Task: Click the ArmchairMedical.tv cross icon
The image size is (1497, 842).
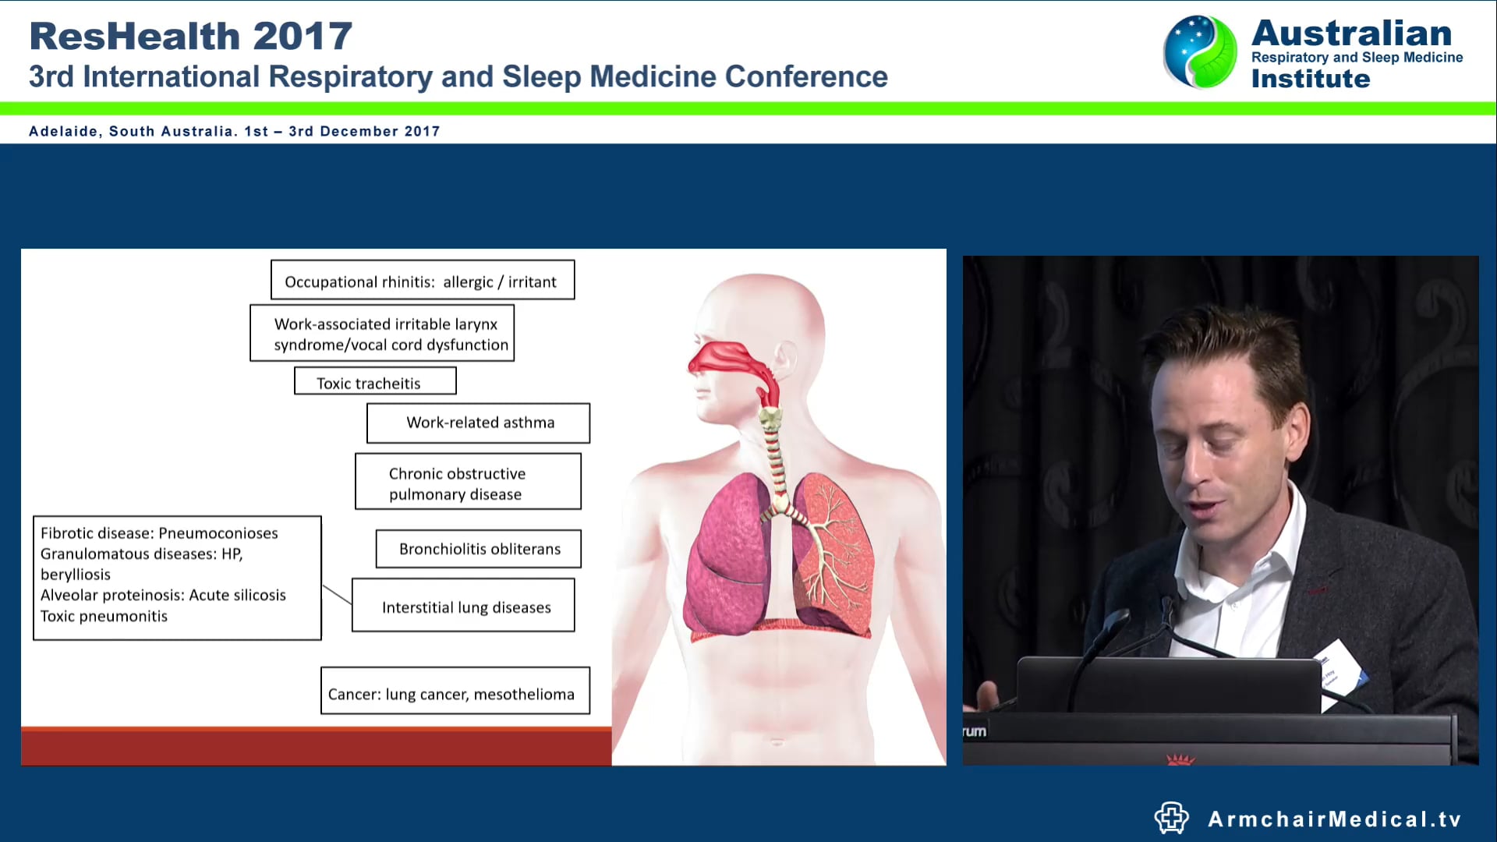Action: click(x=1172, y=816)
